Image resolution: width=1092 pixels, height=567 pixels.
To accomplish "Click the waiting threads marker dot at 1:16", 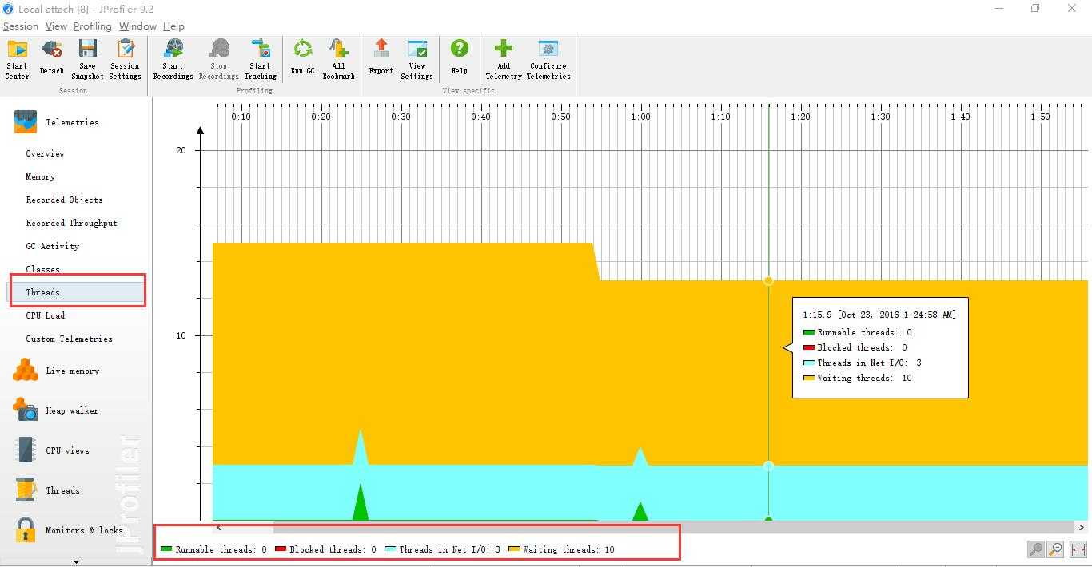I will pyautogui.click(x=768, y=280).
